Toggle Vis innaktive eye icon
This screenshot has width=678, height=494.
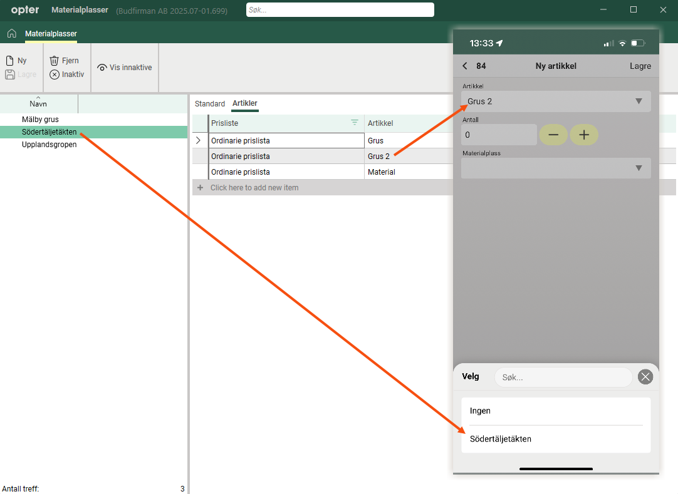[x=102, y=68]
